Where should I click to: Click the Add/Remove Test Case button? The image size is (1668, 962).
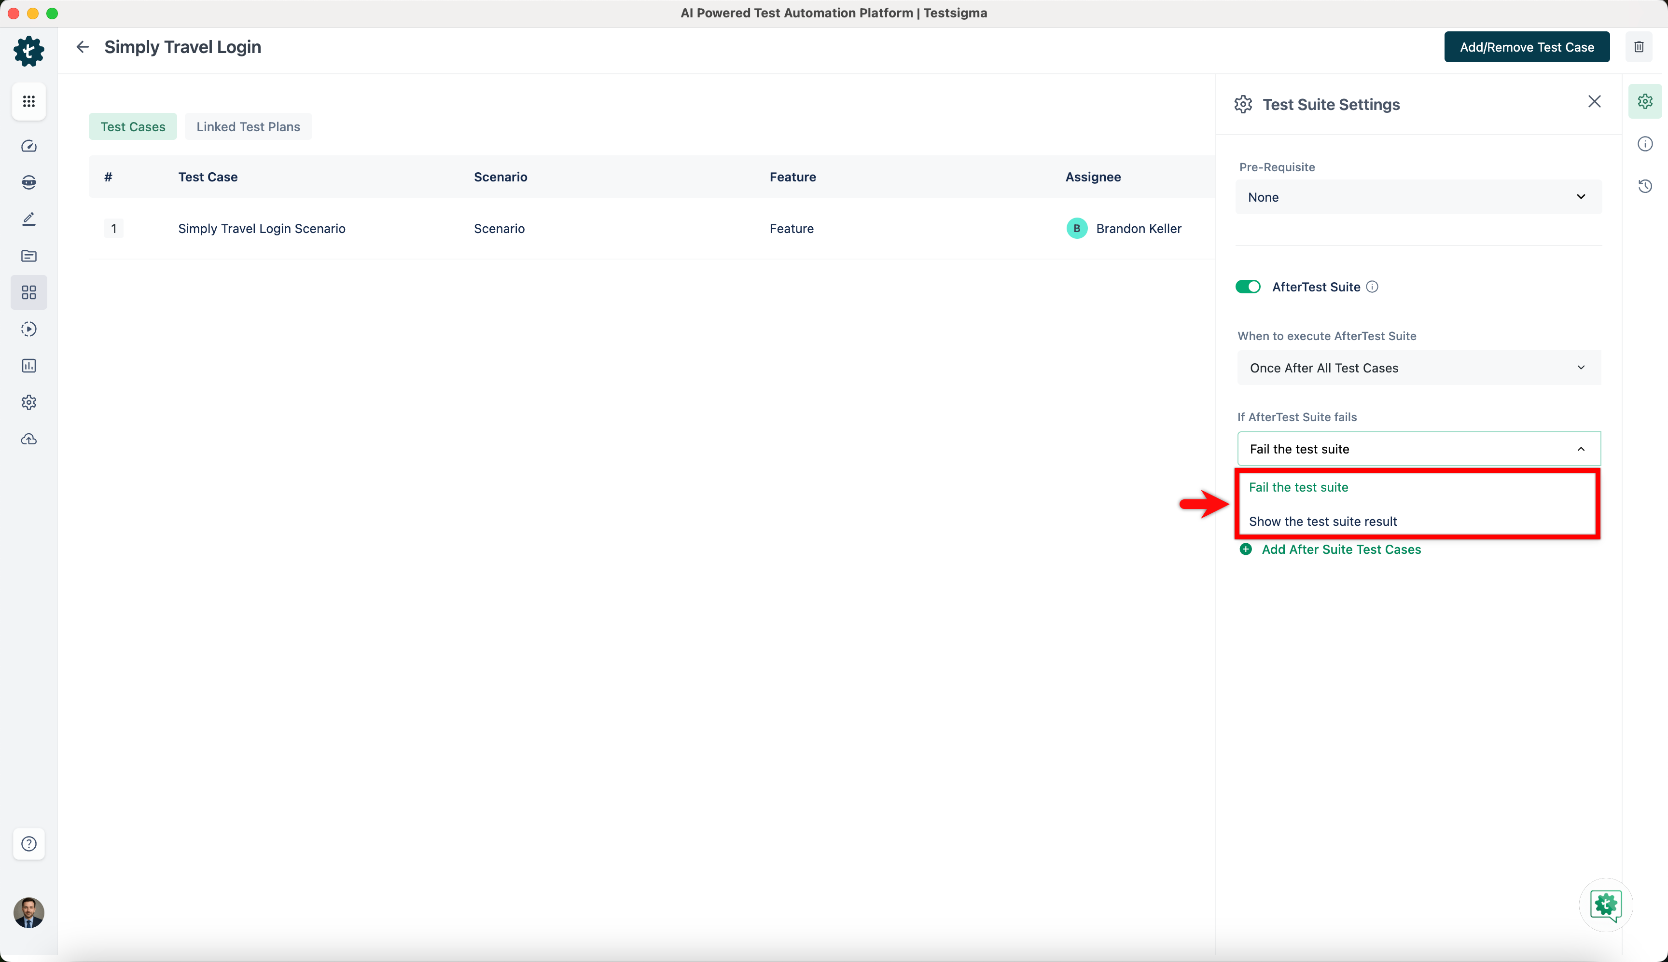tap(1527, 47)
